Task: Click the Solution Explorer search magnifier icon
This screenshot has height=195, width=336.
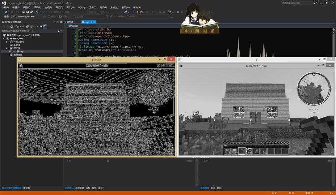Action: point(59,31)
